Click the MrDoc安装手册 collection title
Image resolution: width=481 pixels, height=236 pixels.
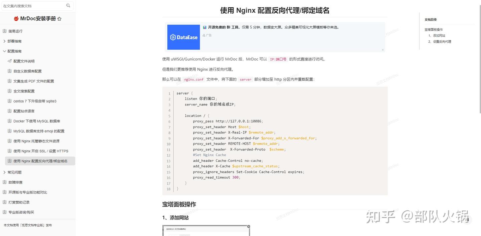point(38,19)
